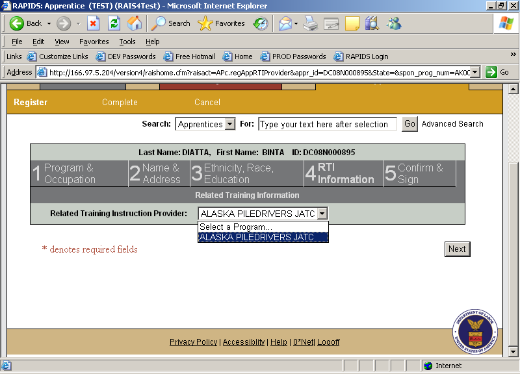Open the RAPIDS Login bookmark

tap(361, 56)
